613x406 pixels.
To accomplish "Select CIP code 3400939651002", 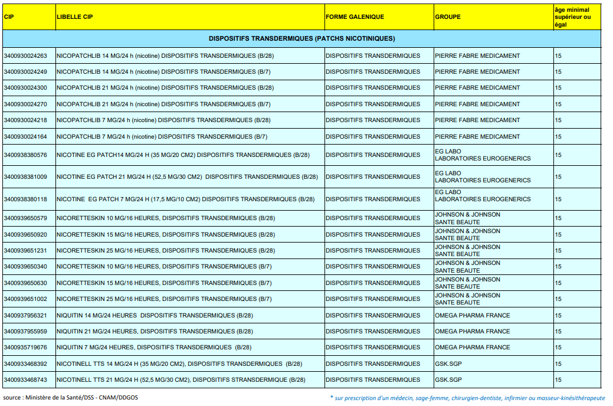I will (x=25, y=299).
